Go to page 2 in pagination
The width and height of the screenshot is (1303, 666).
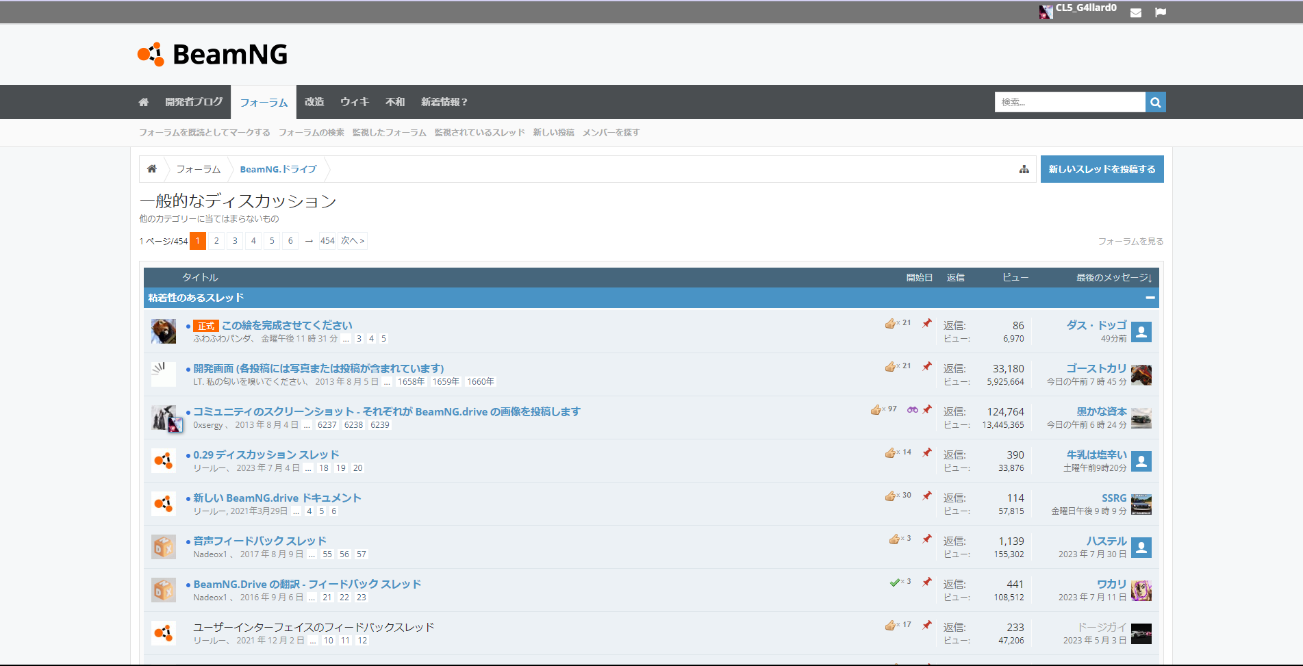(216, 241)
